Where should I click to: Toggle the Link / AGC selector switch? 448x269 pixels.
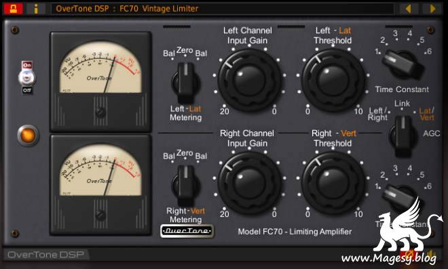(403, 136)
